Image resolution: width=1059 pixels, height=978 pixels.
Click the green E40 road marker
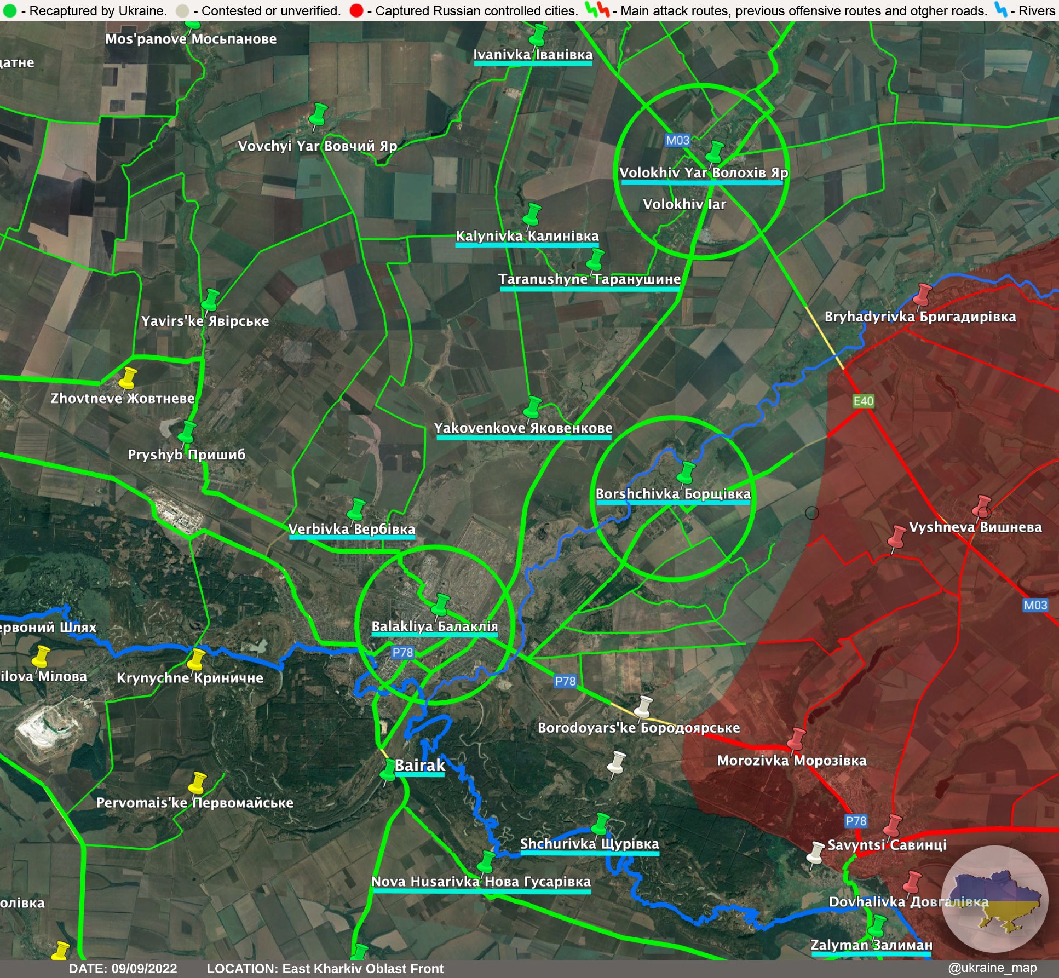(x=863, y=401)
